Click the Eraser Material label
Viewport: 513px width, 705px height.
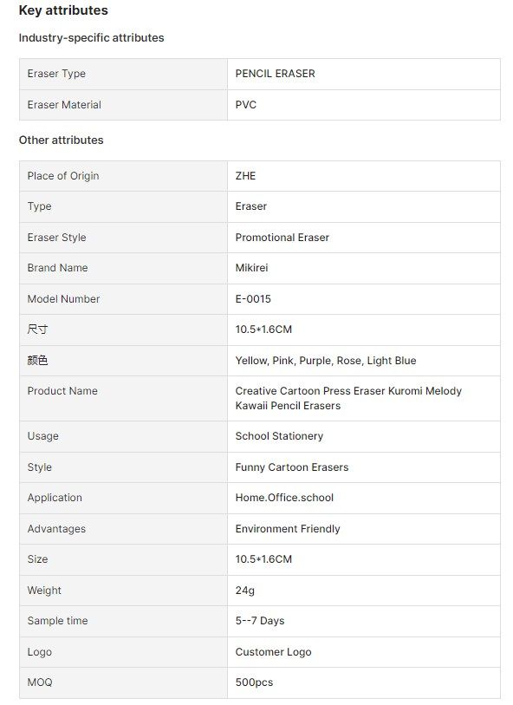(64, 105)
